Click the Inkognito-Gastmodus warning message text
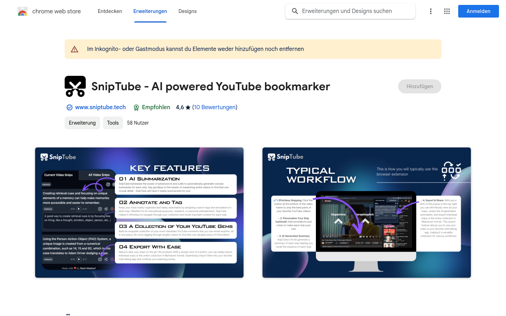This screenshot has width=506, height=316. (x=195, y=49)
